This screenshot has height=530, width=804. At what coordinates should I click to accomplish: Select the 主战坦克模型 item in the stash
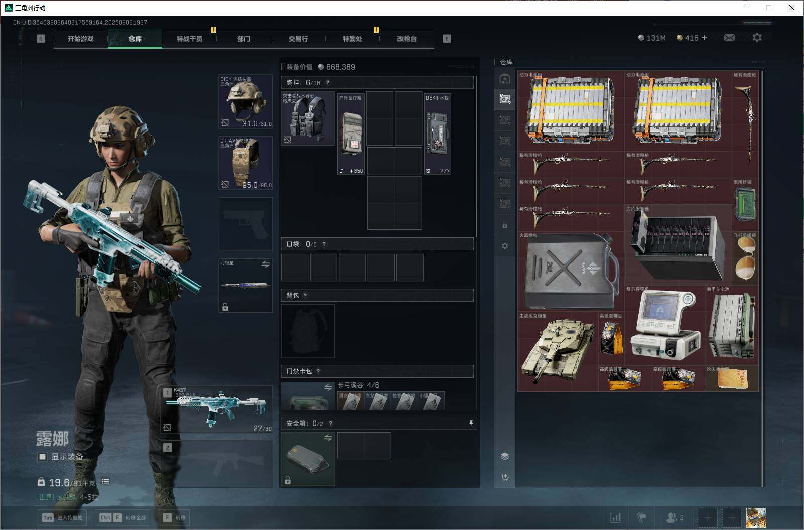[558, 351]
